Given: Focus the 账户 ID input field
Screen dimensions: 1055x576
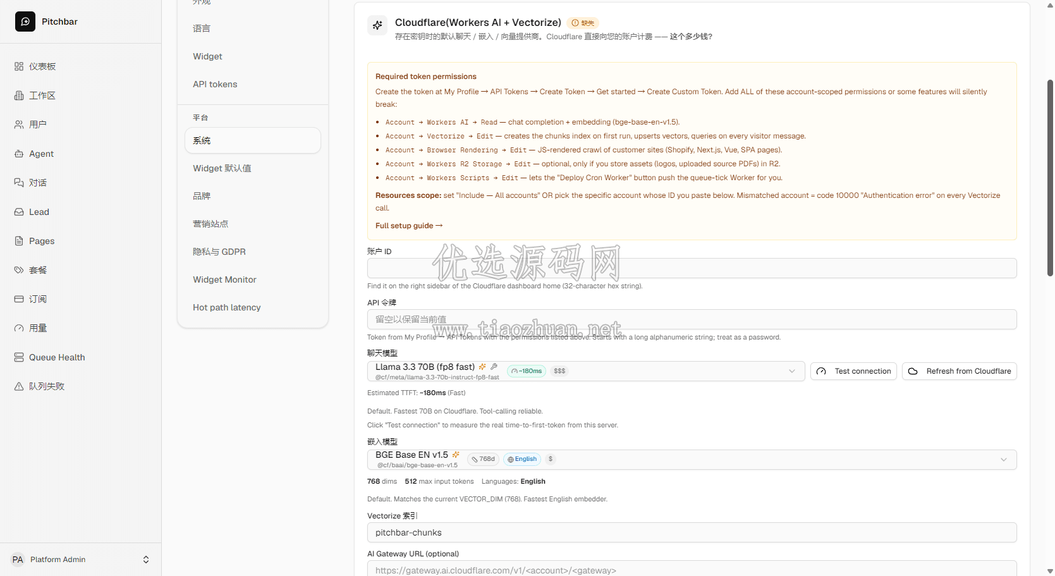Looking at the screenshot, I should pyautogui.click(x=692, y=268).
